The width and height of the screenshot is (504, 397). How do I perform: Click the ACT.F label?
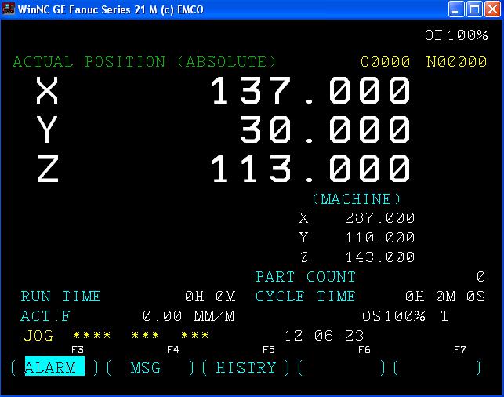(45, 316)
